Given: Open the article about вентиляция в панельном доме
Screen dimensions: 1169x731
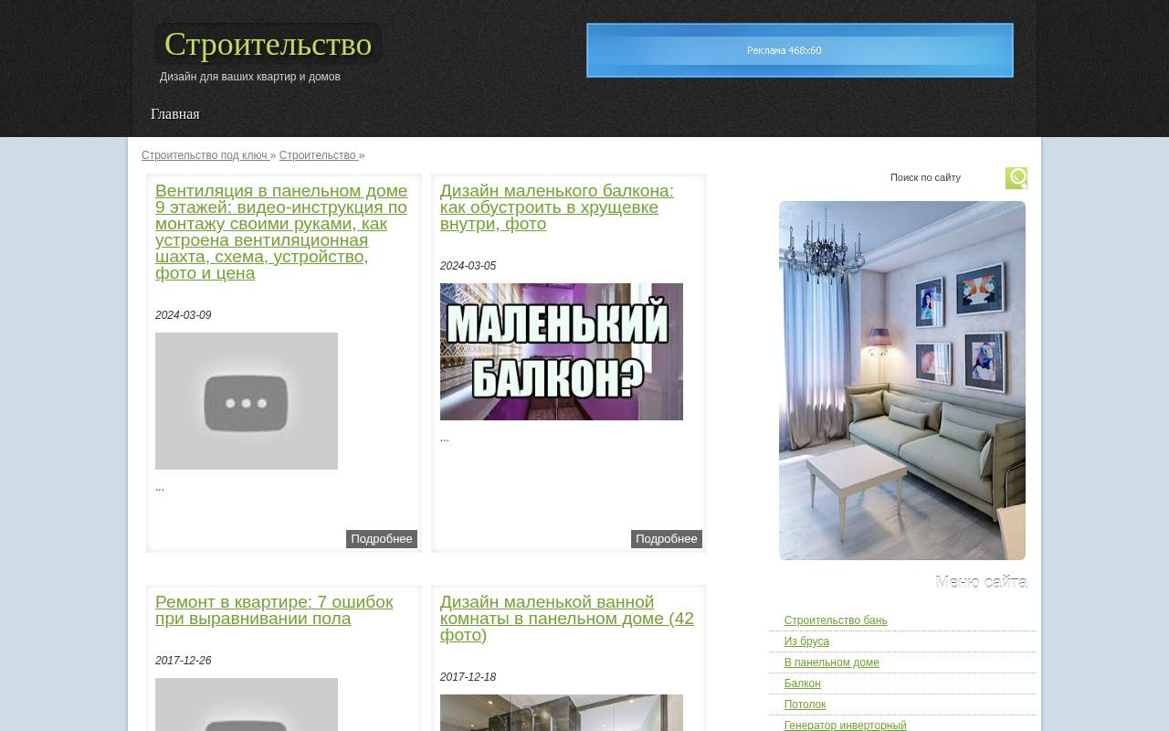Looking at the screenshot, I should click(x=282, y=232).
